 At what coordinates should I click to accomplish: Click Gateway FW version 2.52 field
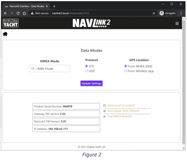click(66, 114)
